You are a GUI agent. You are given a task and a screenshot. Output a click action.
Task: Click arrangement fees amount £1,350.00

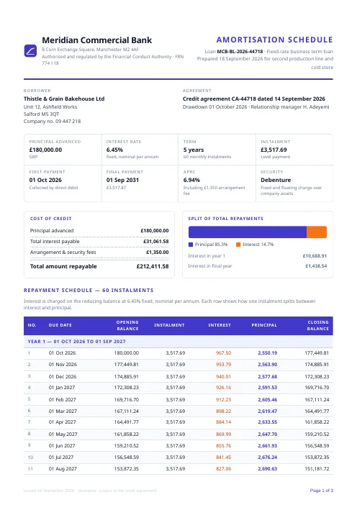[157, 252]
